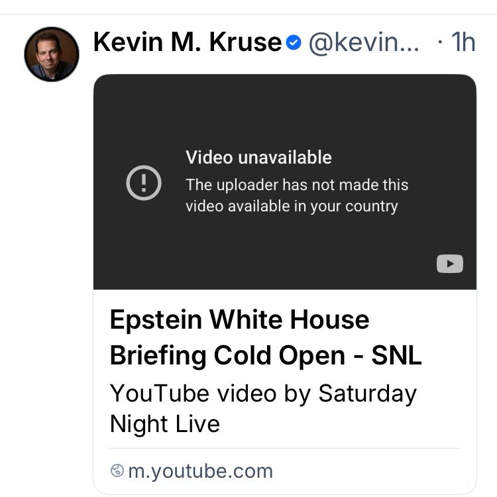Open the Kevin M. Kruse display name
This screenshot has height=497, width=497.
(188, 42)
